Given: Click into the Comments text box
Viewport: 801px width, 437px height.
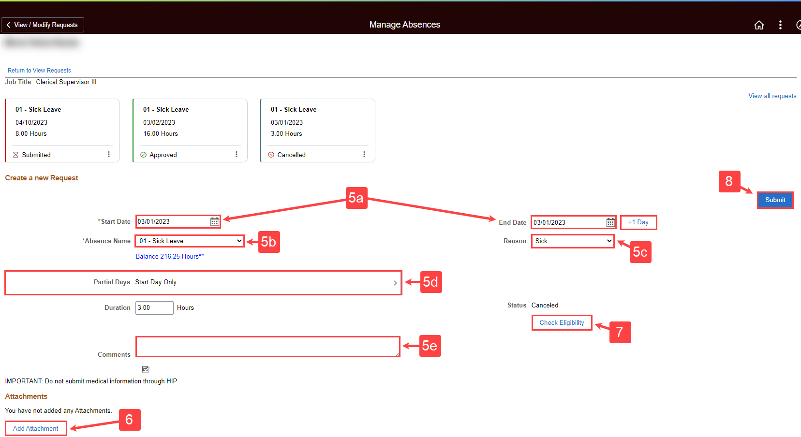Looking at the screenshot, I should pos(267,347).
